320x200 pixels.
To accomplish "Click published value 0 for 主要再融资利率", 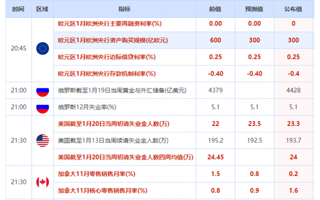I will (293, 23).
